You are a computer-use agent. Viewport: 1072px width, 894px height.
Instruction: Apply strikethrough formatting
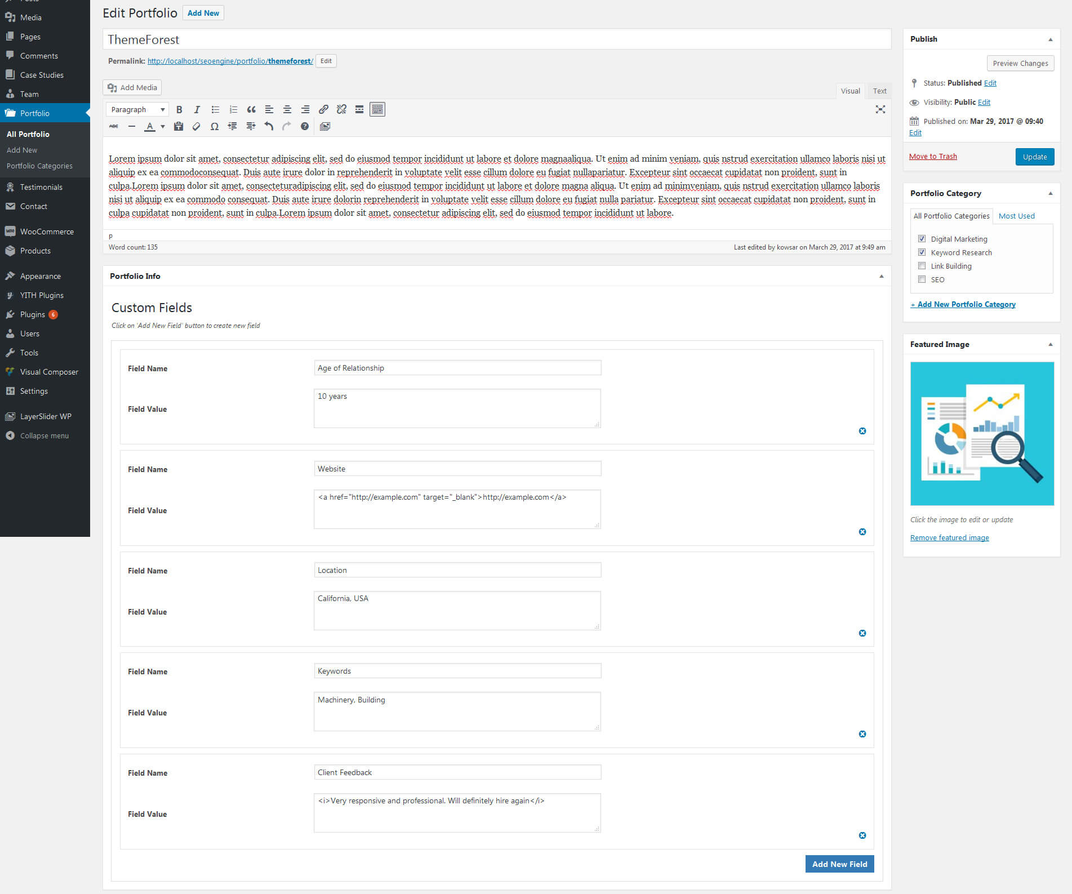click(x=114, y=126)
